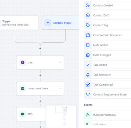The width and height of the screenshot is (131, 128).
Task: Select the Custom Date Reminder trigger
Action: [107, 35]
